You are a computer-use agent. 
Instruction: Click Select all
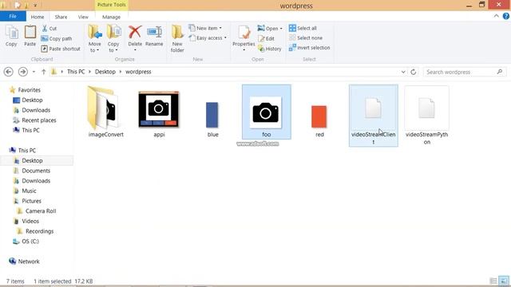(303, 28)
